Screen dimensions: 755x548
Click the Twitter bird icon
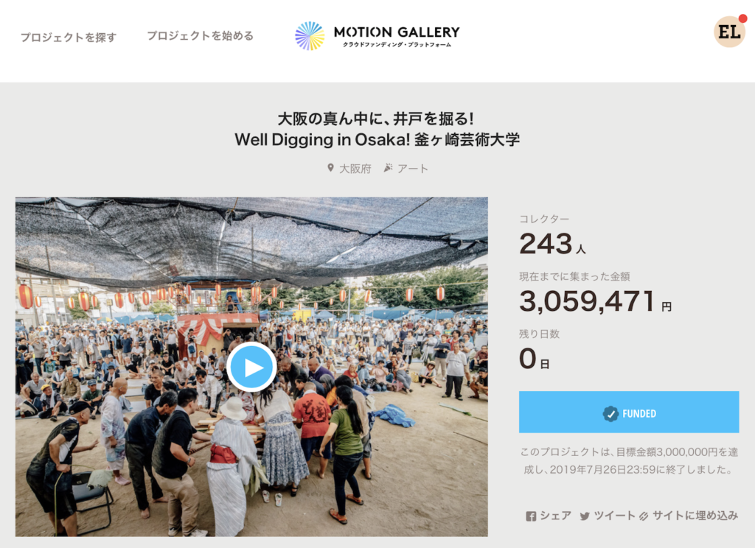click(585, 516)
